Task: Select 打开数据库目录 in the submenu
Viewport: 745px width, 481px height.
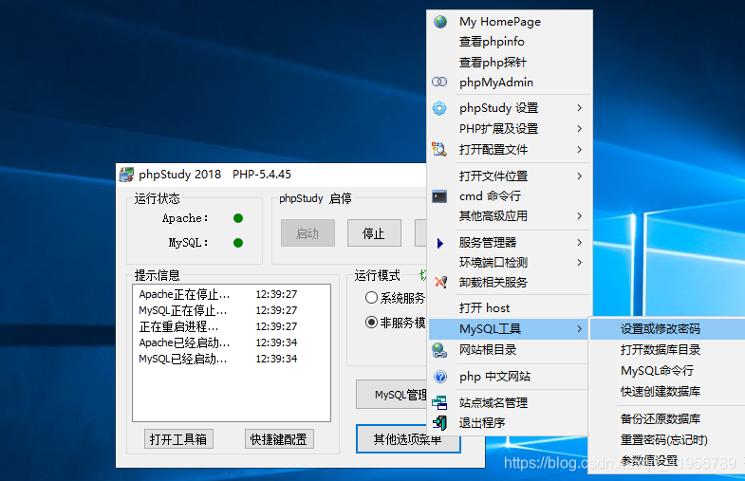Action: (x=667, y=350)
